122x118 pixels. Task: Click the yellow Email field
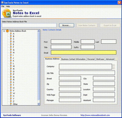click(84, 53)
